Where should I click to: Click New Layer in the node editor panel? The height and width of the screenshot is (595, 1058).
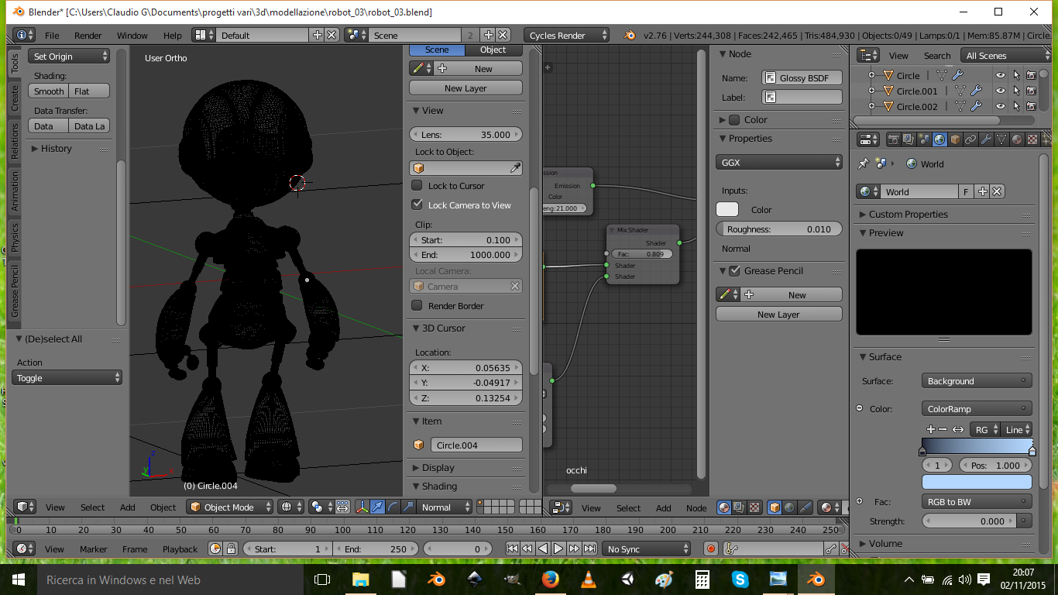[x=779, y=315]
